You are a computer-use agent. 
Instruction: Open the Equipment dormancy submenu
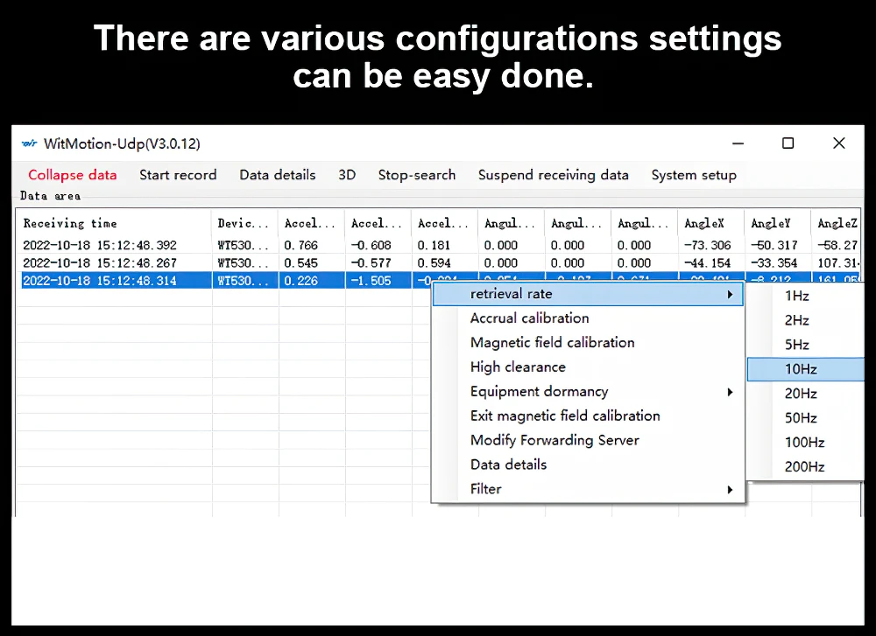tap(588, 392)
